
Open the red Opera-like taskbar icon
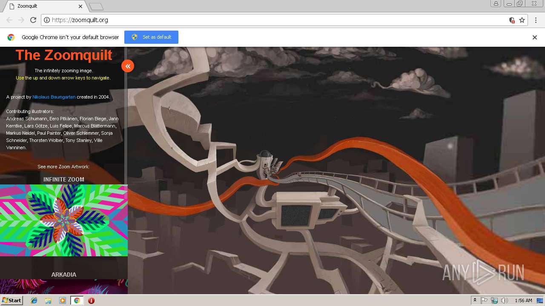(91, 300)
